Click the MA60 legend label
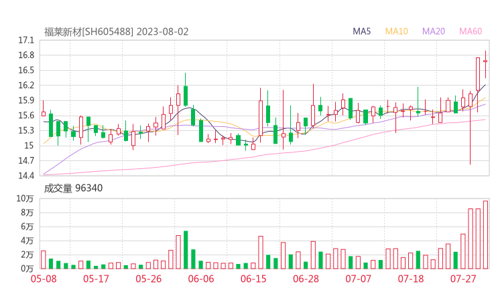The height and width of the screenshot is (294, 496). click(x=471, y=31)
